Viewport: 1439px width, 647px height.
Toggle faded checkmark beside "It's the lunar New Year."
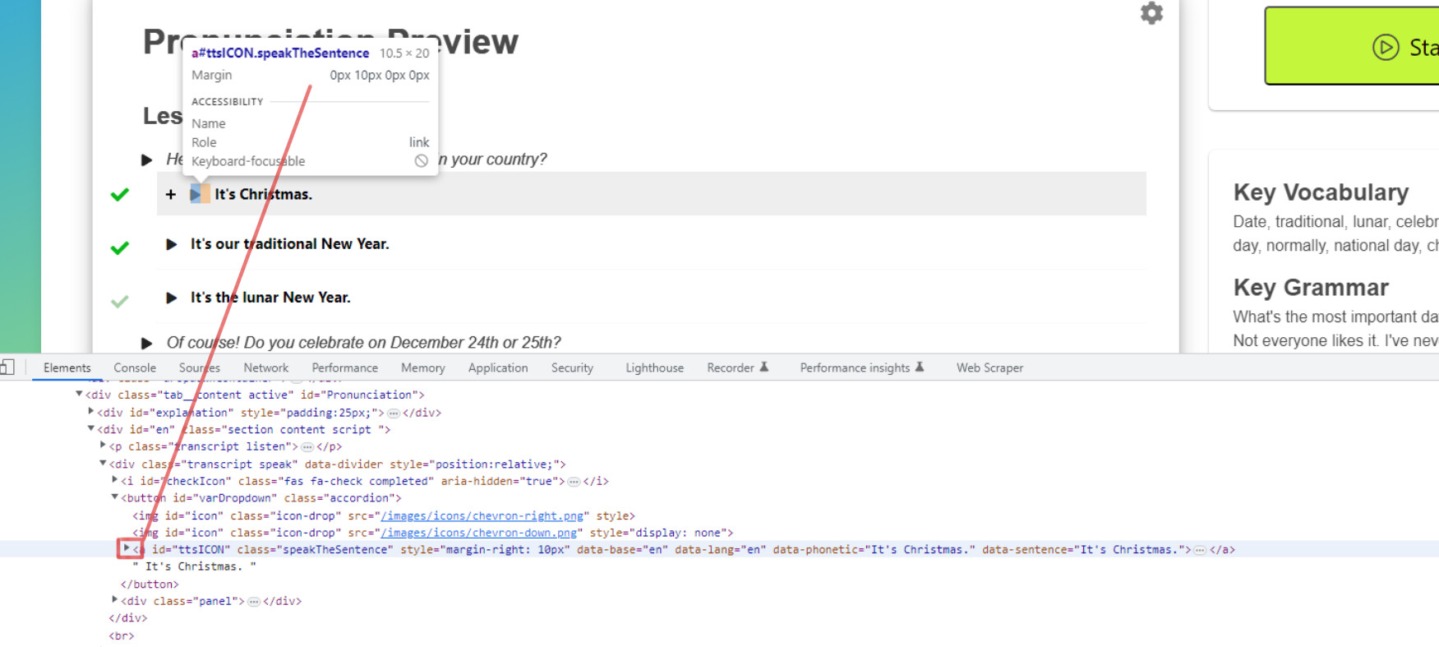point(120,302)
